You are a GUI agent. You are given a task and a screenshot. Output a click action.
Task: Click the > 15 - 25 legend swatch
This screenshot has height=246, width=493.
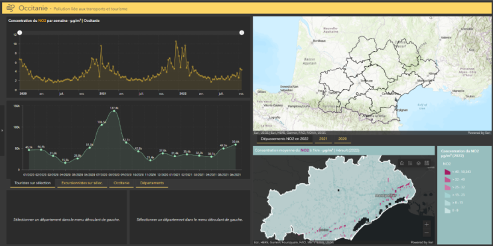pos(447,196)
